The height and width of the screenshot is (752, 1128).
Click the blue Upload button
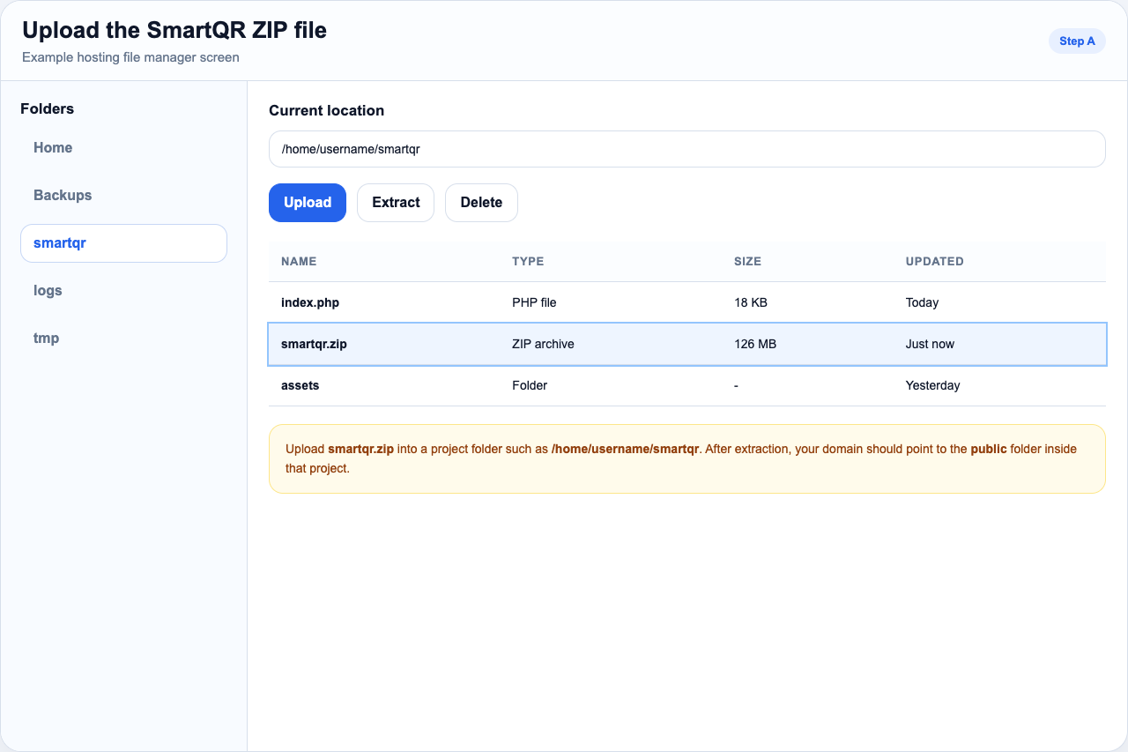point(308,203)
